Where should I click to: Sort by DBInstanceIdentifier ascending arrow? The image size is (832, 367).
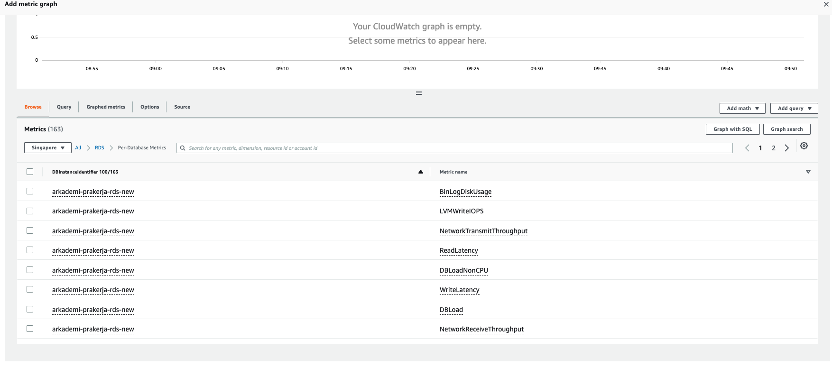tap(421, 172)
